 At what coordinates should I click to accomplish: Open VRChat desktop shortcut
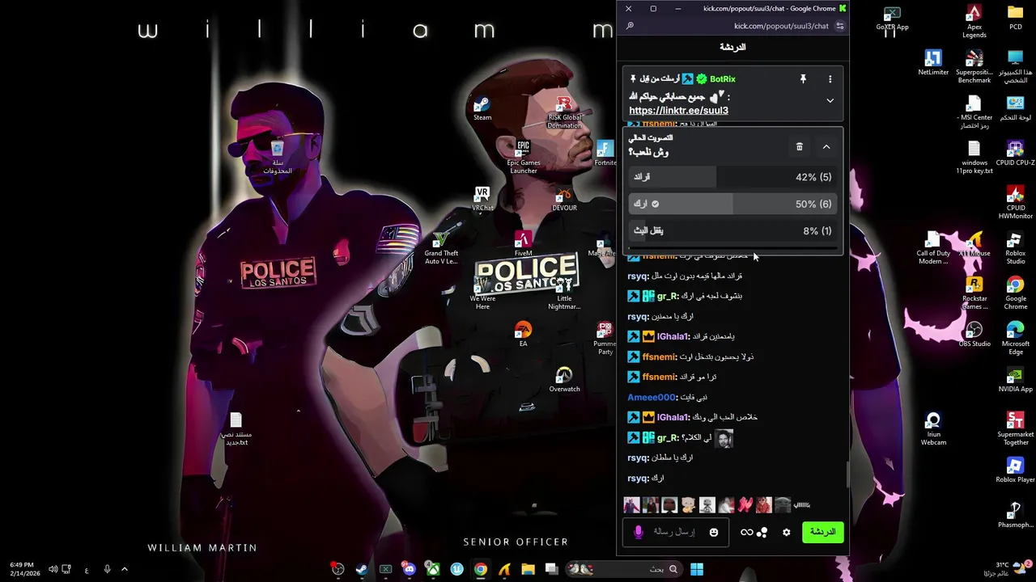[482, 199]
